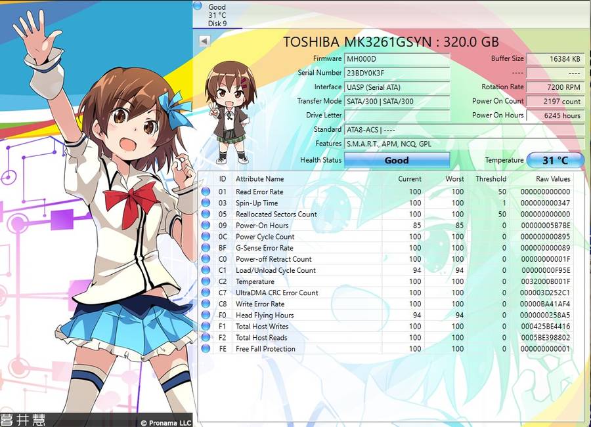Click the Good health status button
The image size is (591, 427).
397,160
